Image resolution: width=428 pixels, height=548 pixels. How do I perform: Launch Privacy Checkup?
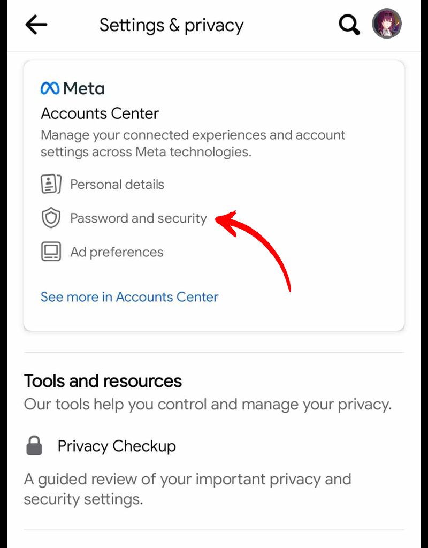click(x=117, y=446)
